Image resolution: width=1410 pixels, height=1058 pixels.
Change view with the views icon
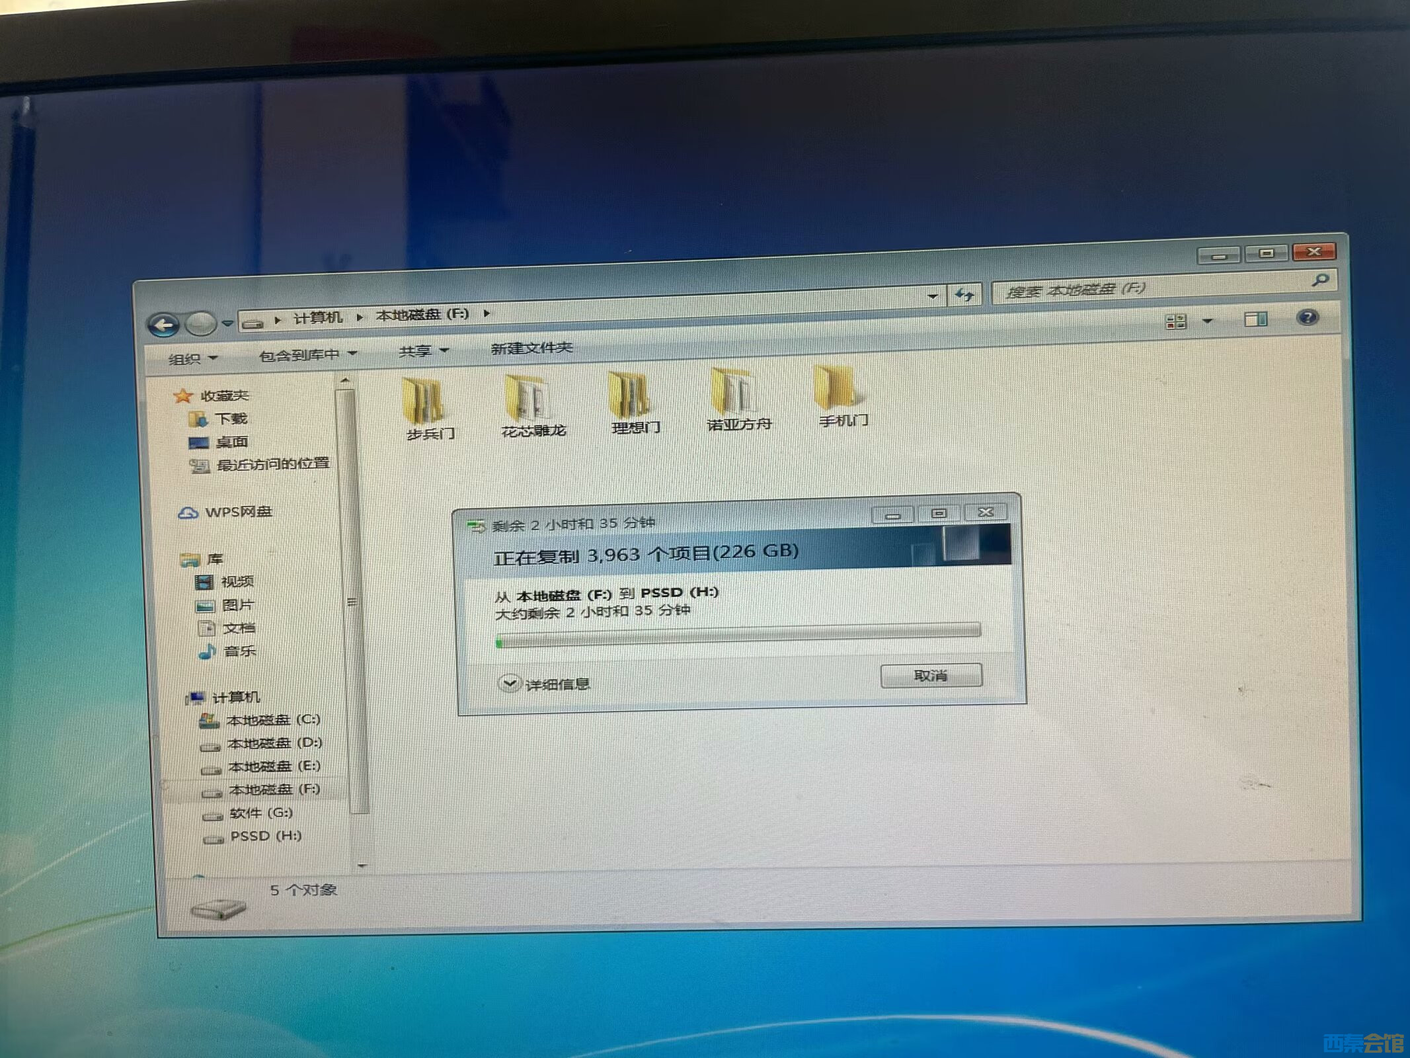click(1176, 321)
